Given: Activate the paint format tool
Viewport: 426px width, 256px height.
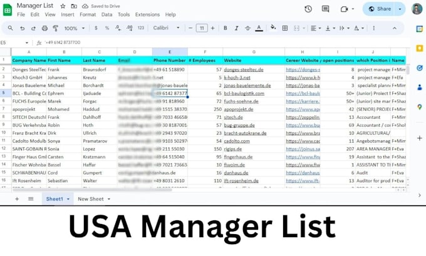Looking at the screenshot, I should 55,28.
